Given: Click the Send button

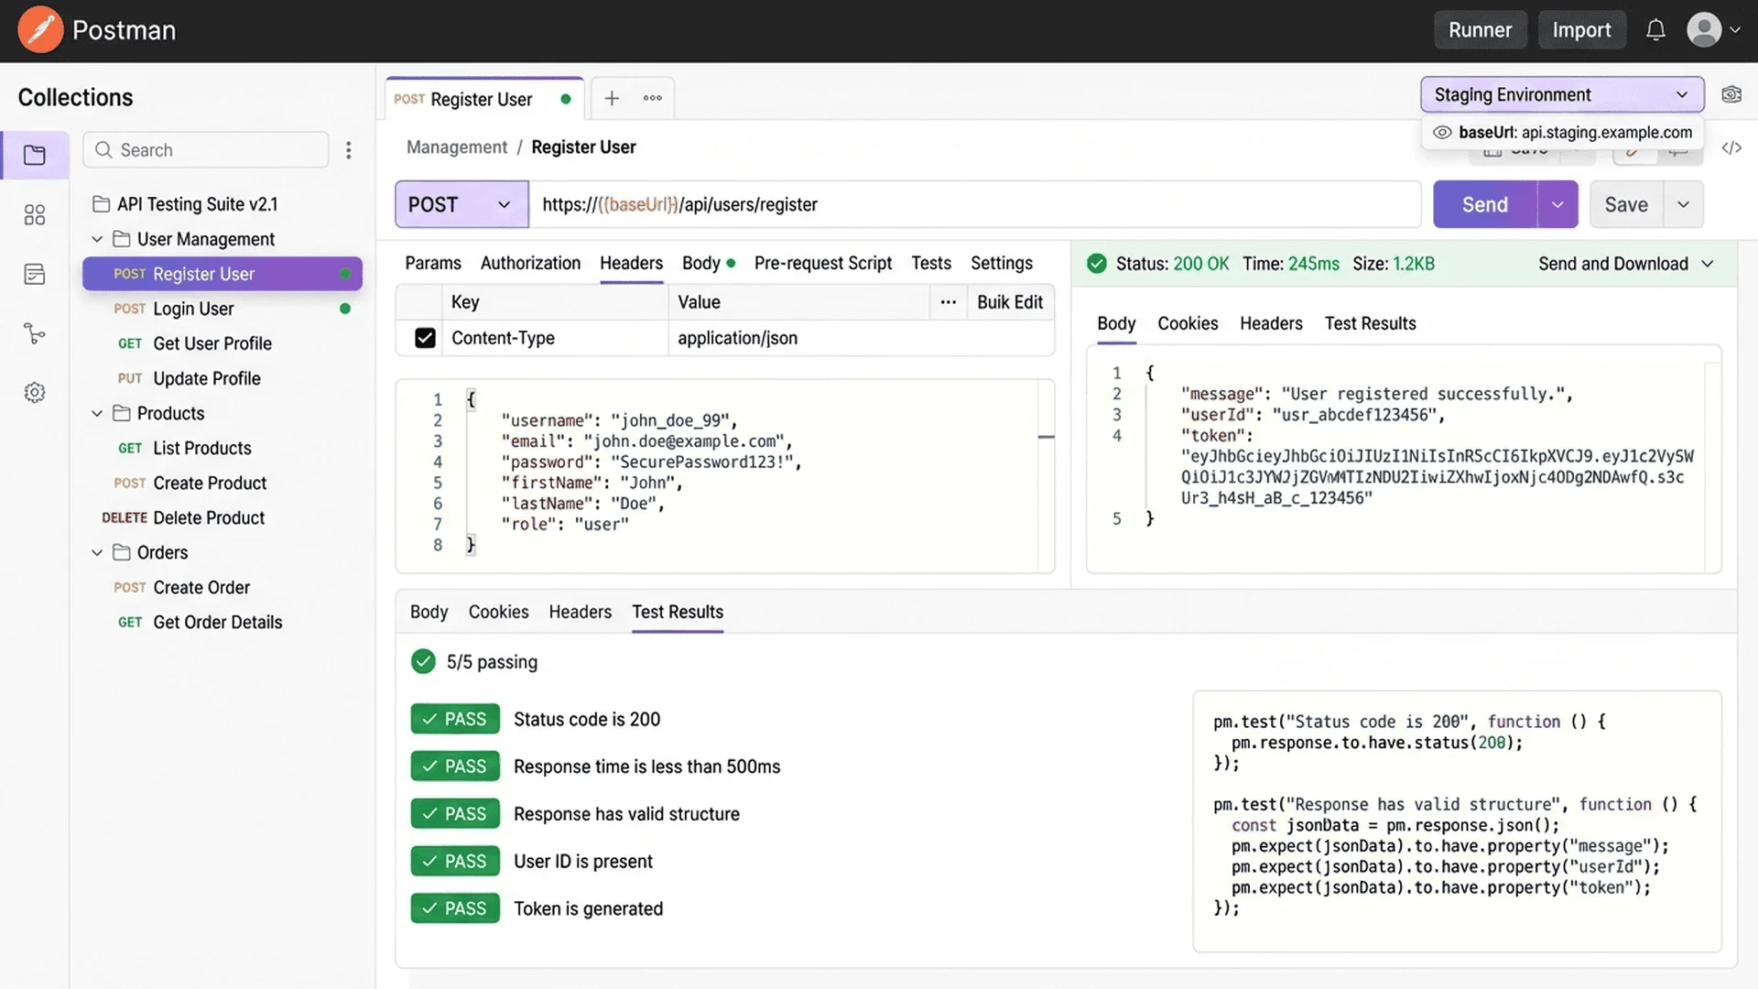Looking at the screenshot, I should (x=1484, y=204).
